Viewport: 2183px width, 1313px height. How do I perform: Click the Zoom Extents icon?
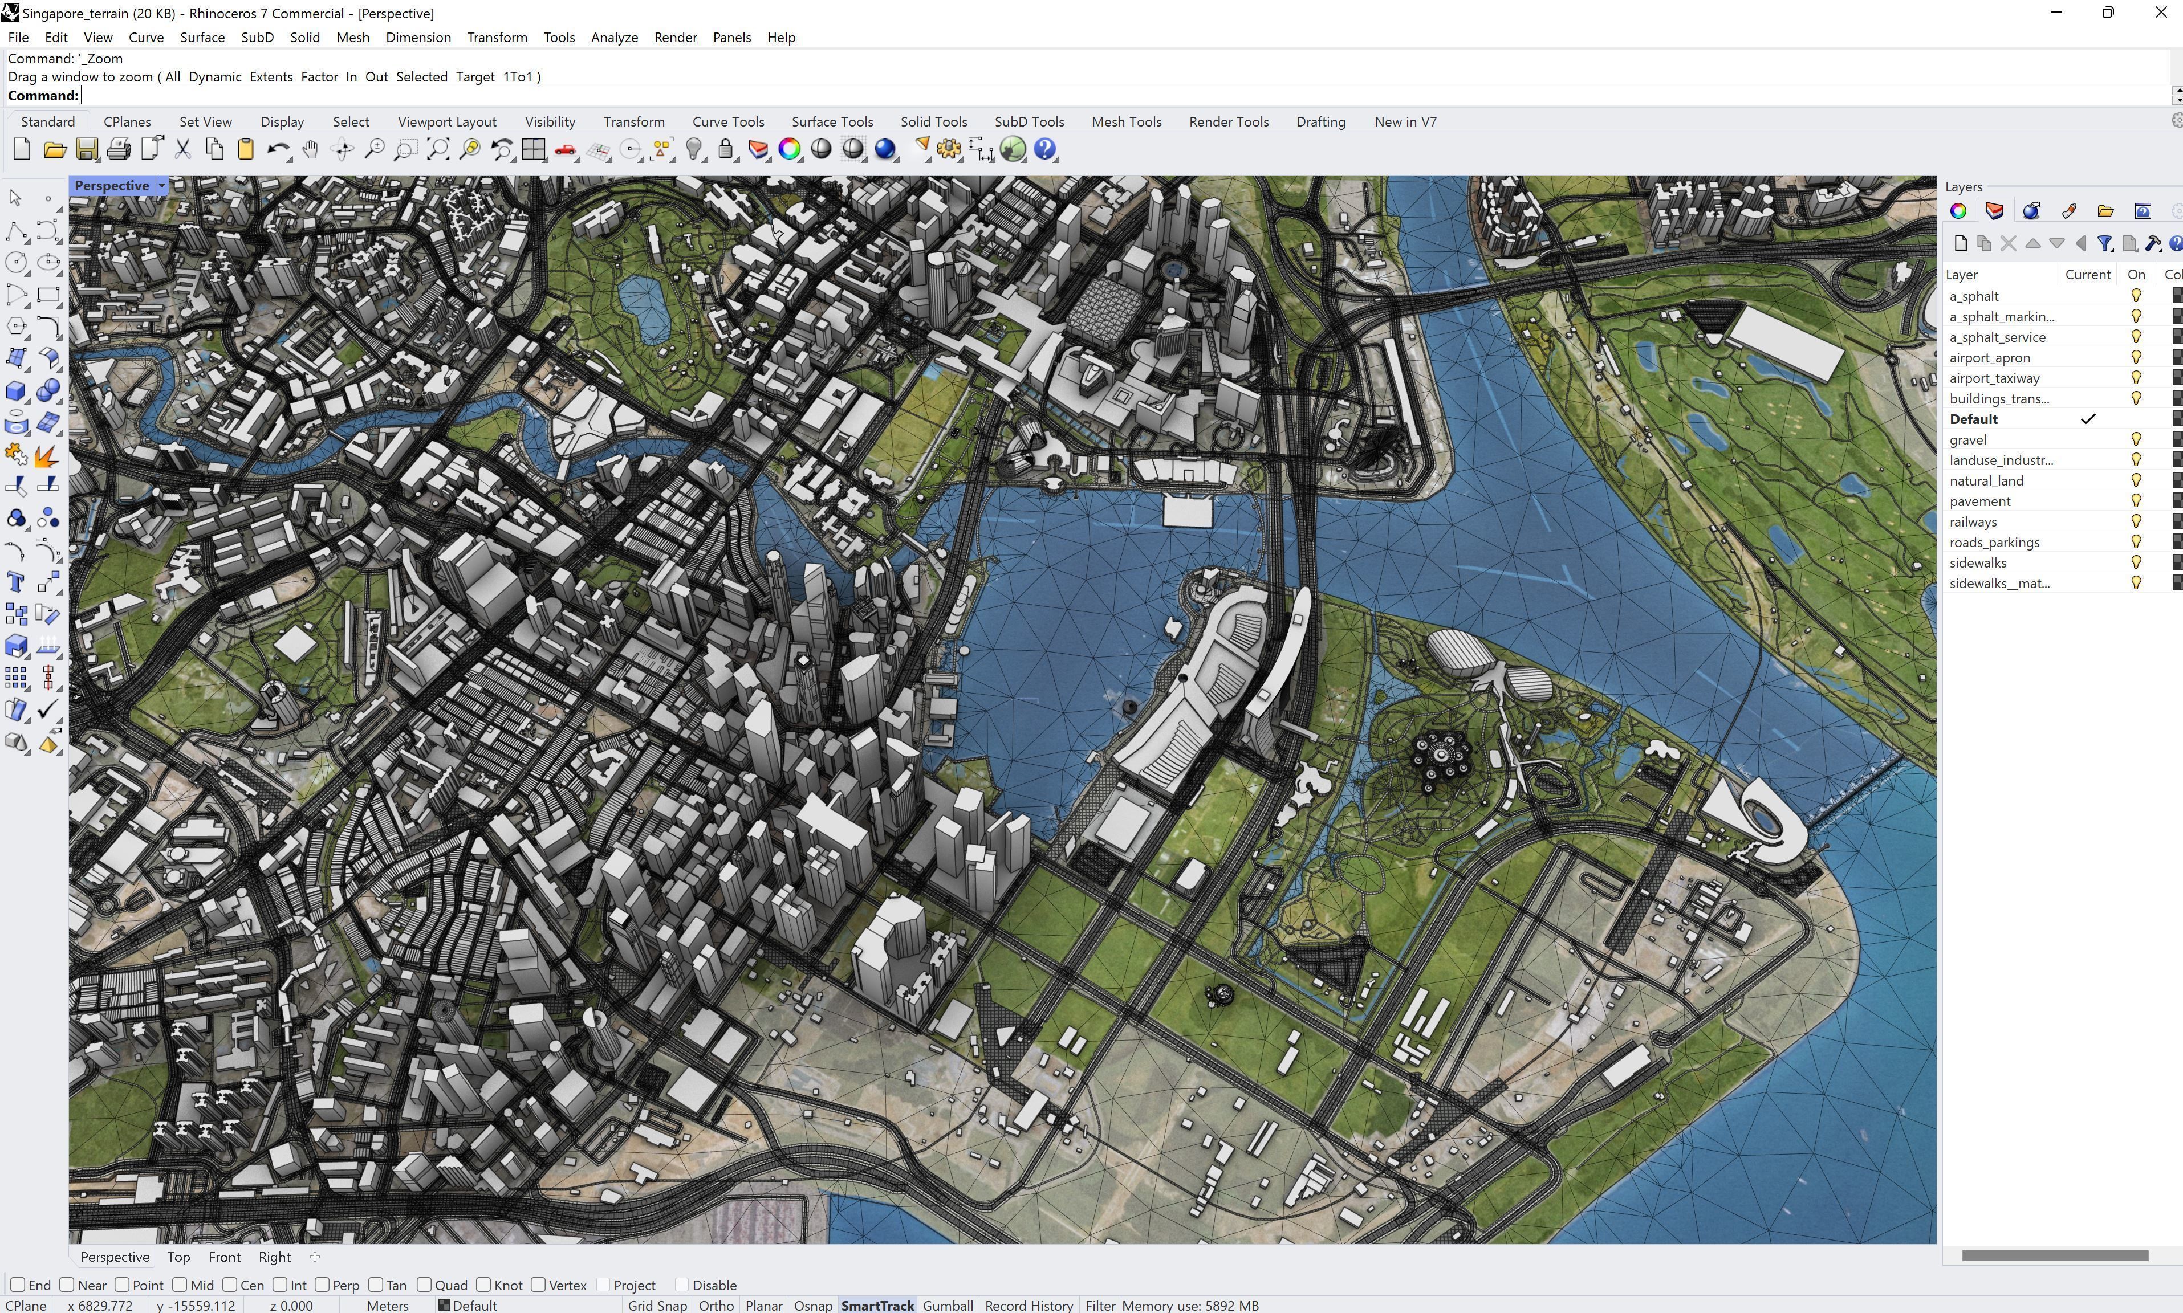click(x=438, y=149)
